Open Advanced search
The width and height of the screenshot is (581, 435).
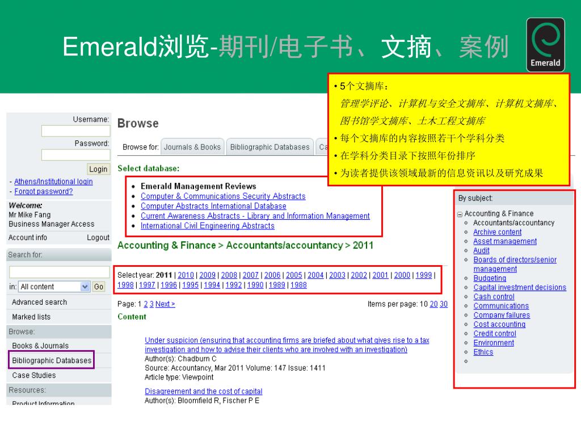(39, 302)
